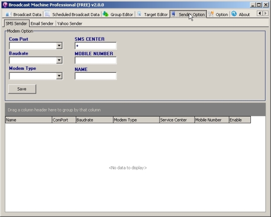Switch to the Yahoo Sender sub-tab
Viewport: 271px width, 217px height.
(69, 24)
